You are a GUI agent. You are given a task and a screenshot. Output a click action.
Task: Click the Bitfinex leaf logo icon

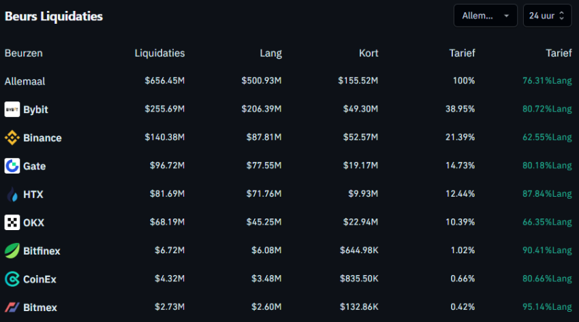[12, 251]
